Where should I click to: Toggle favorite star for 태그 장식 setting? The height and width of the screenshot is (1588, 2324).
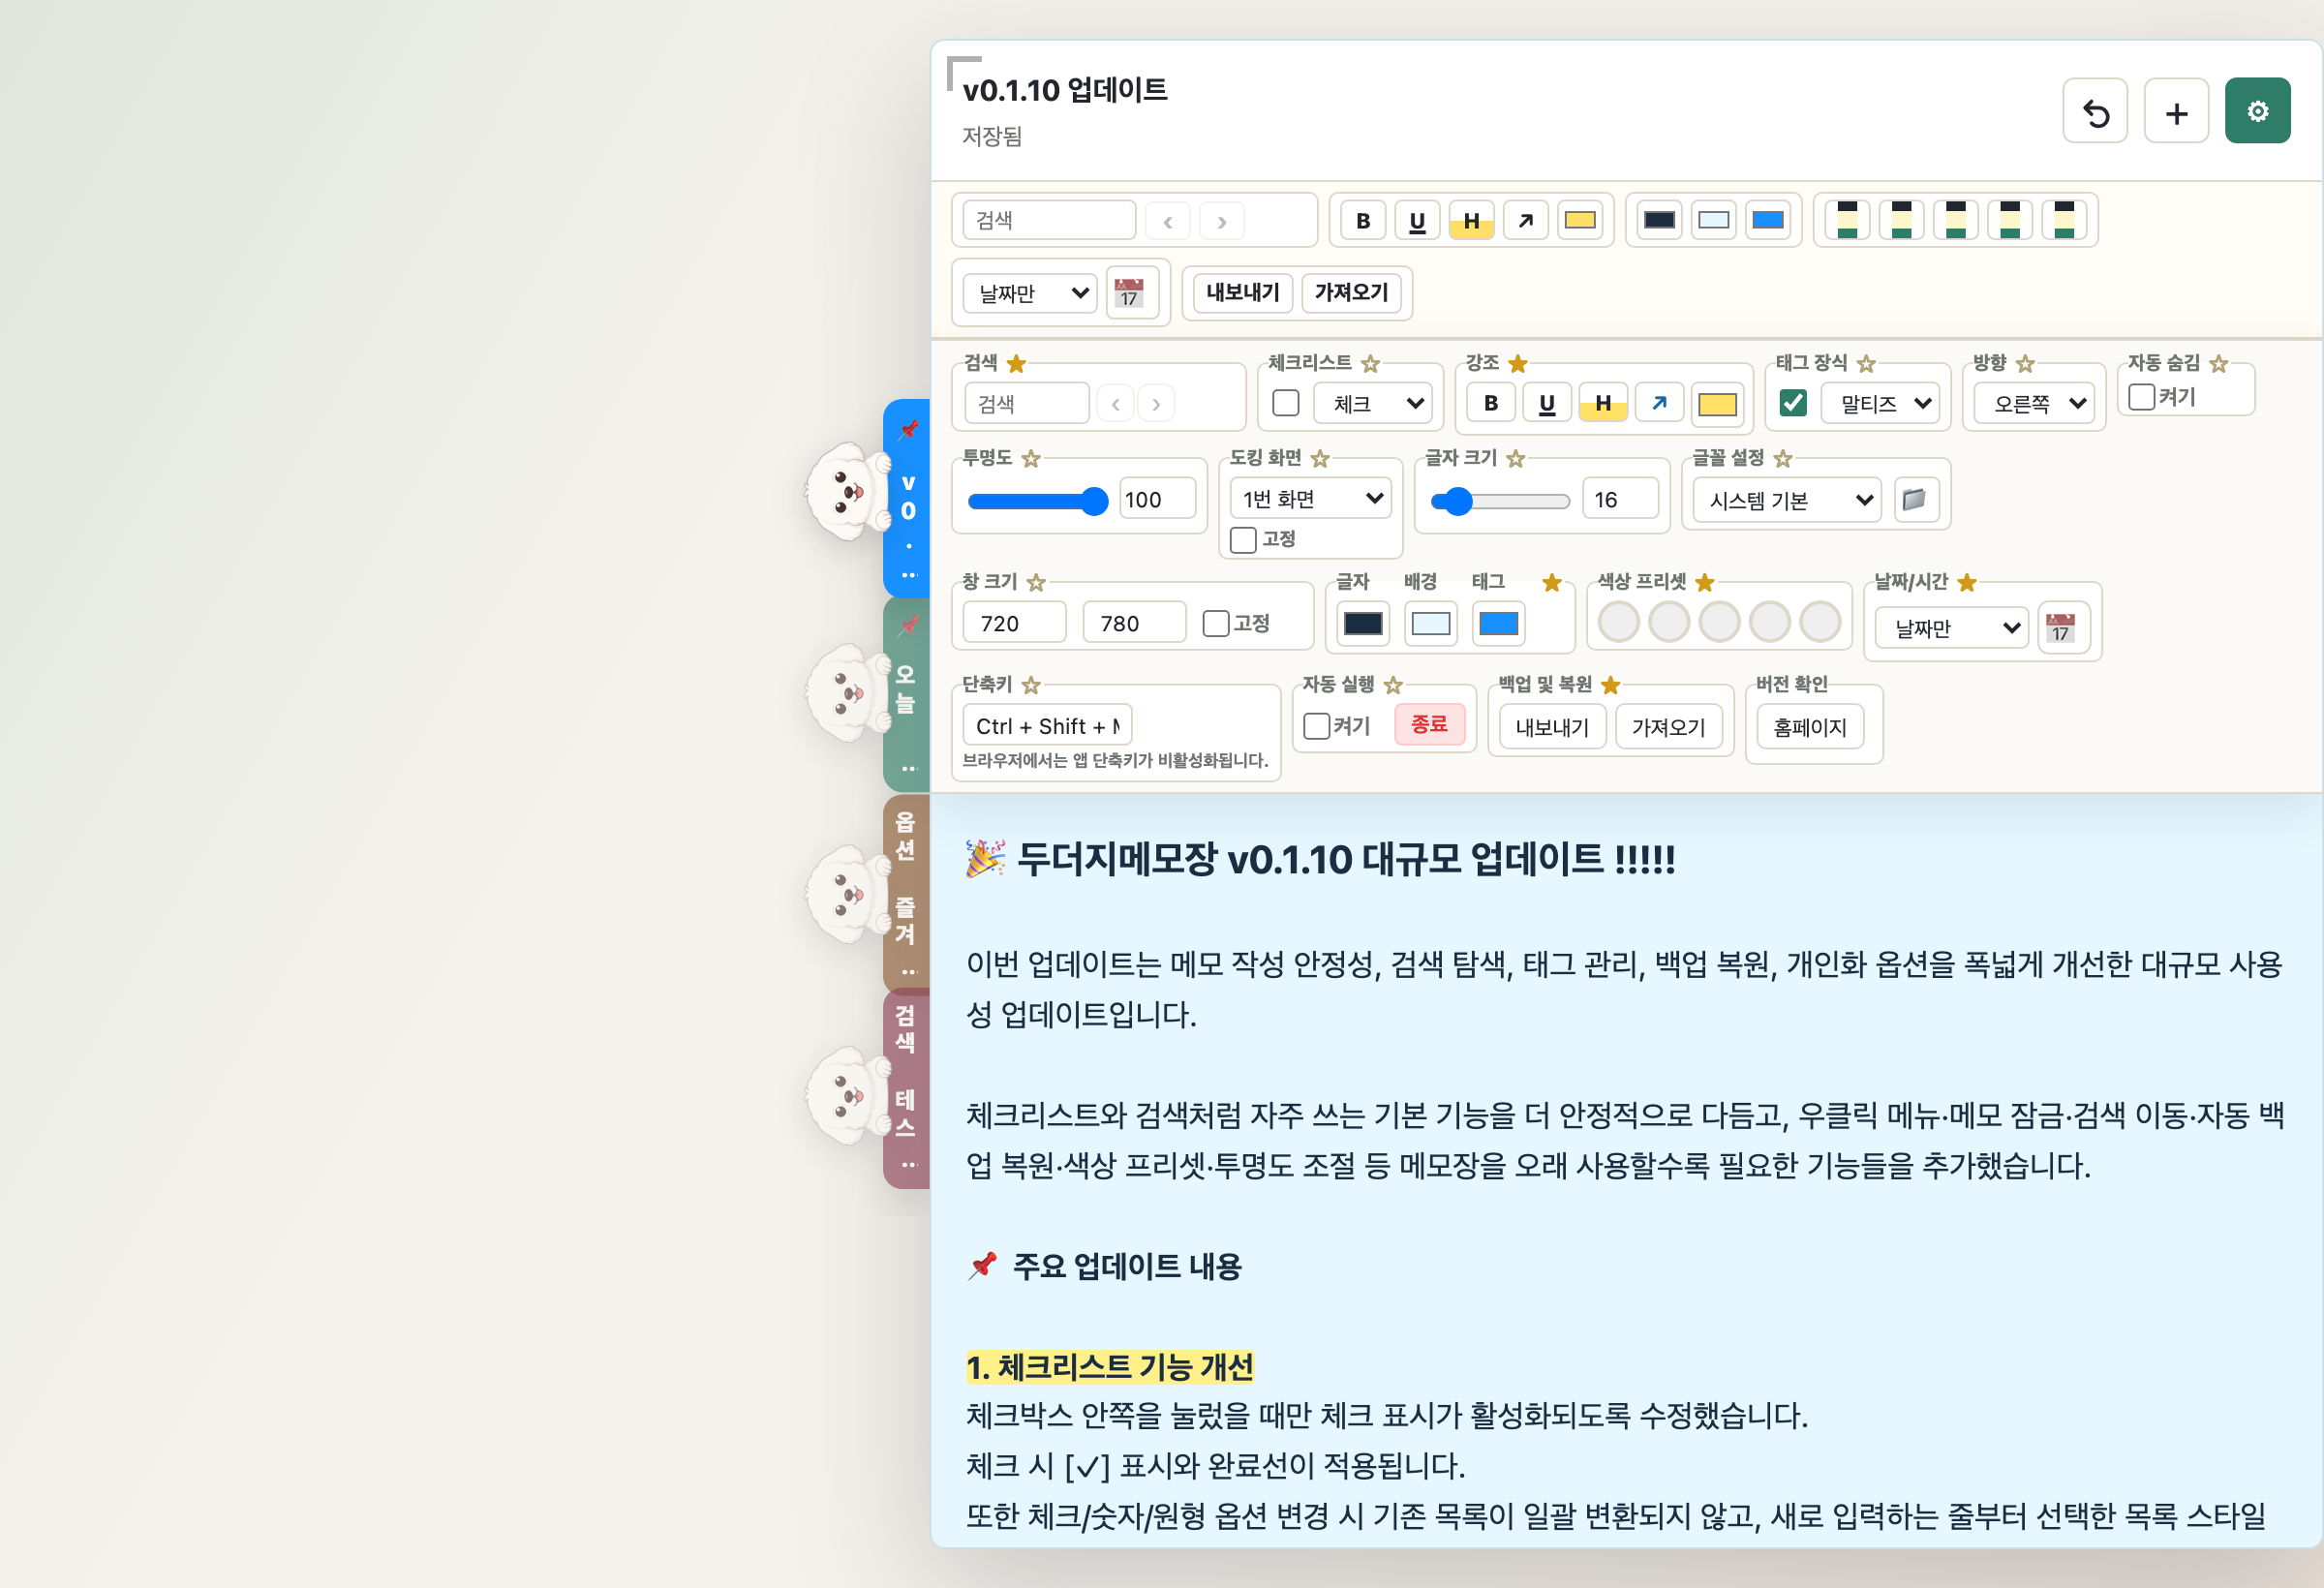pos(1866,364)
